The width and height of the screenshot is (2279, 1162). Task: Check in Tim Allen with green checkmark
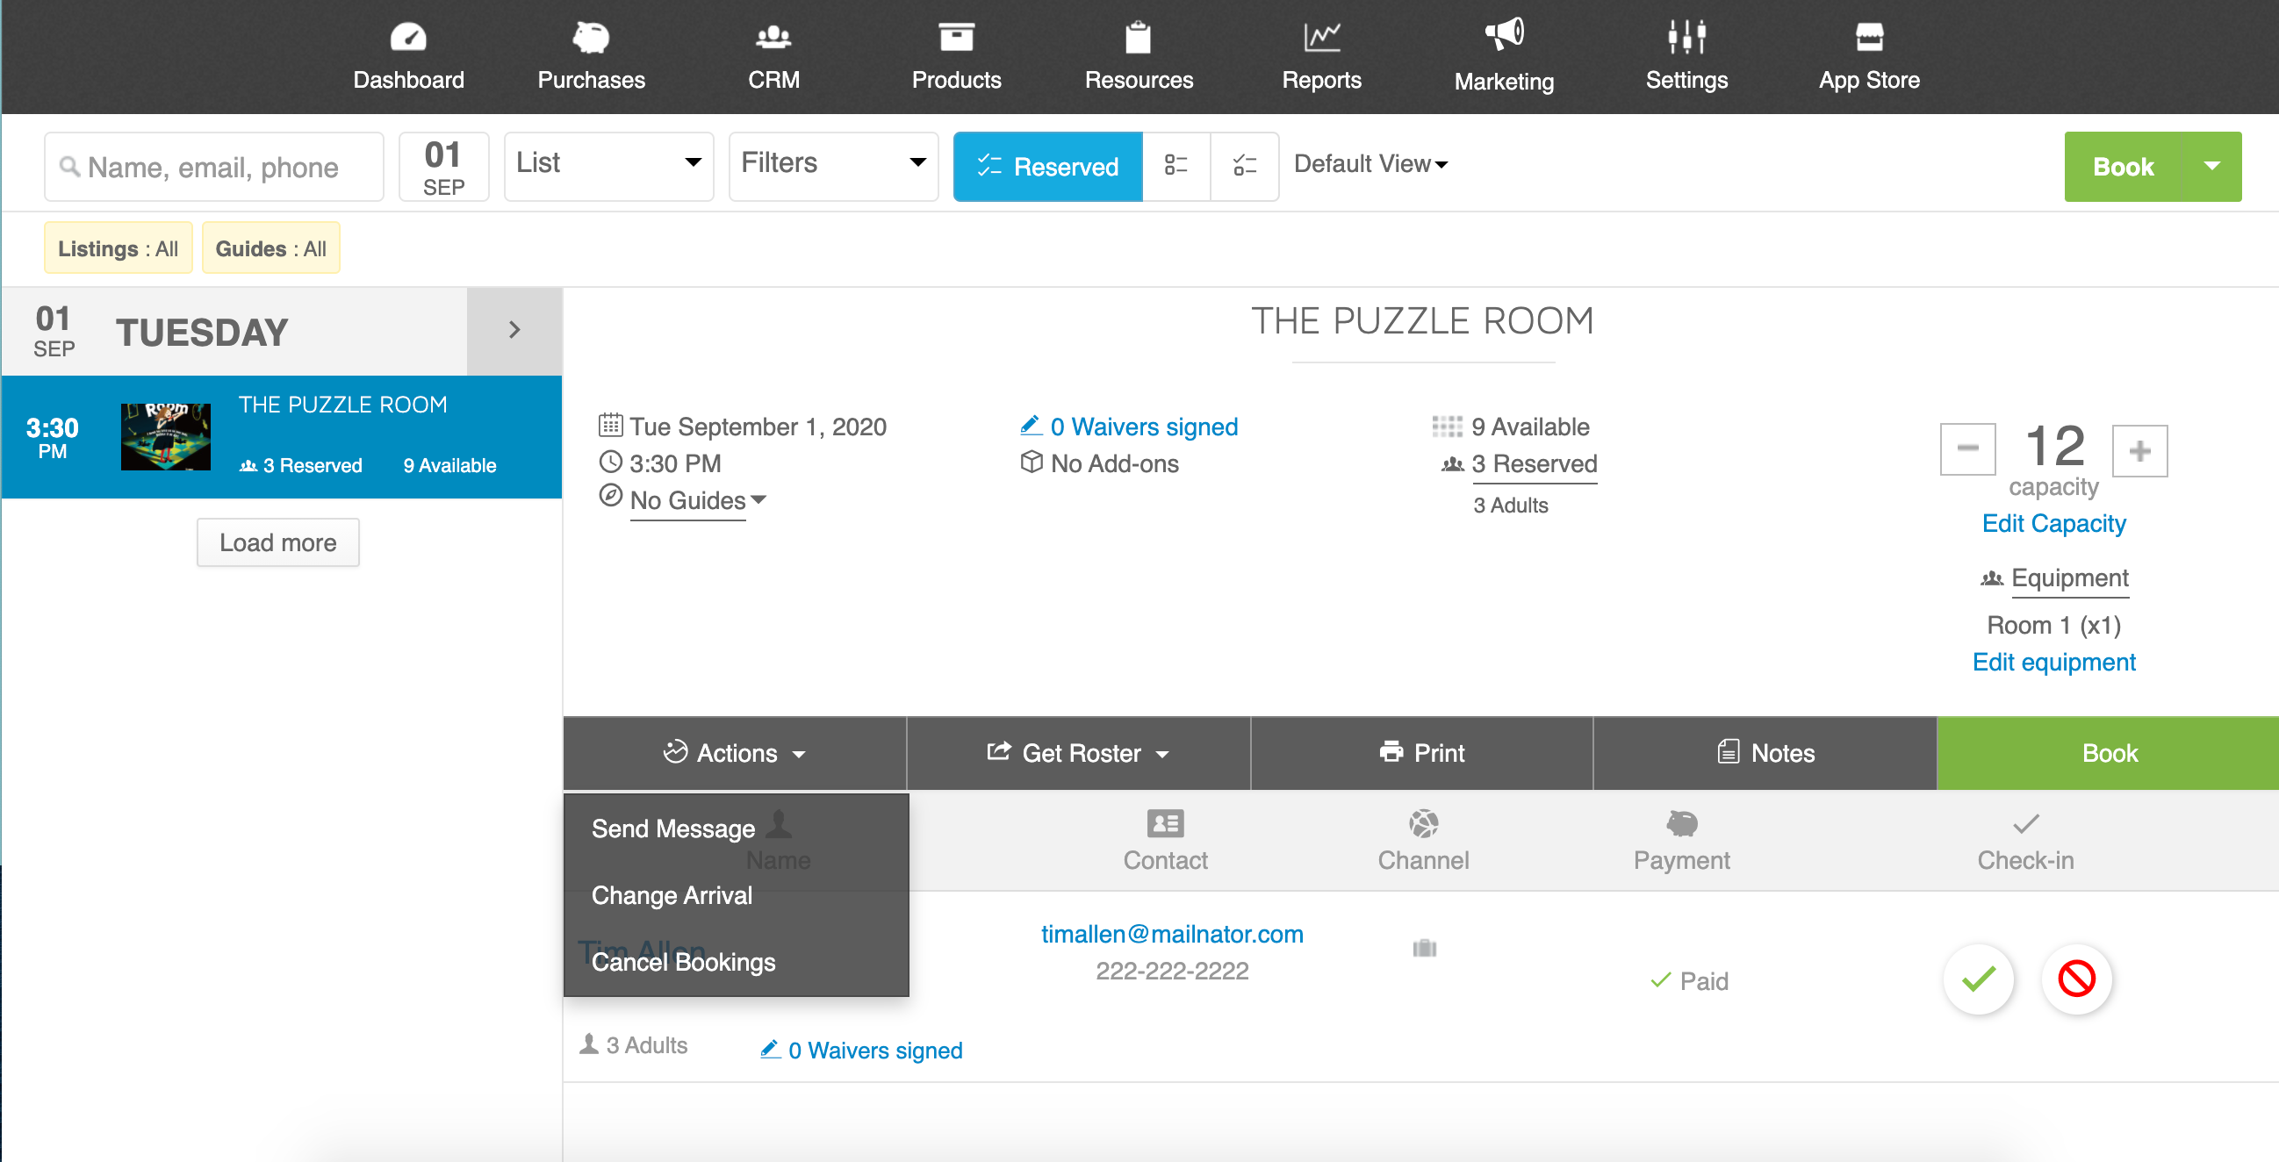pos(1978,979)
